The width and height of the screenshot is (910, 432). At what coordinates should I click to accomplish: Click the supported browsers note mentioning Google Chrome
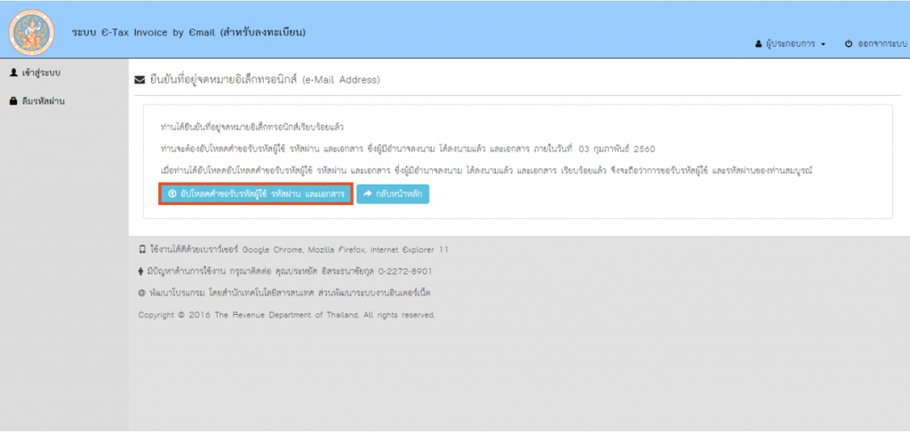coord(299,250)
